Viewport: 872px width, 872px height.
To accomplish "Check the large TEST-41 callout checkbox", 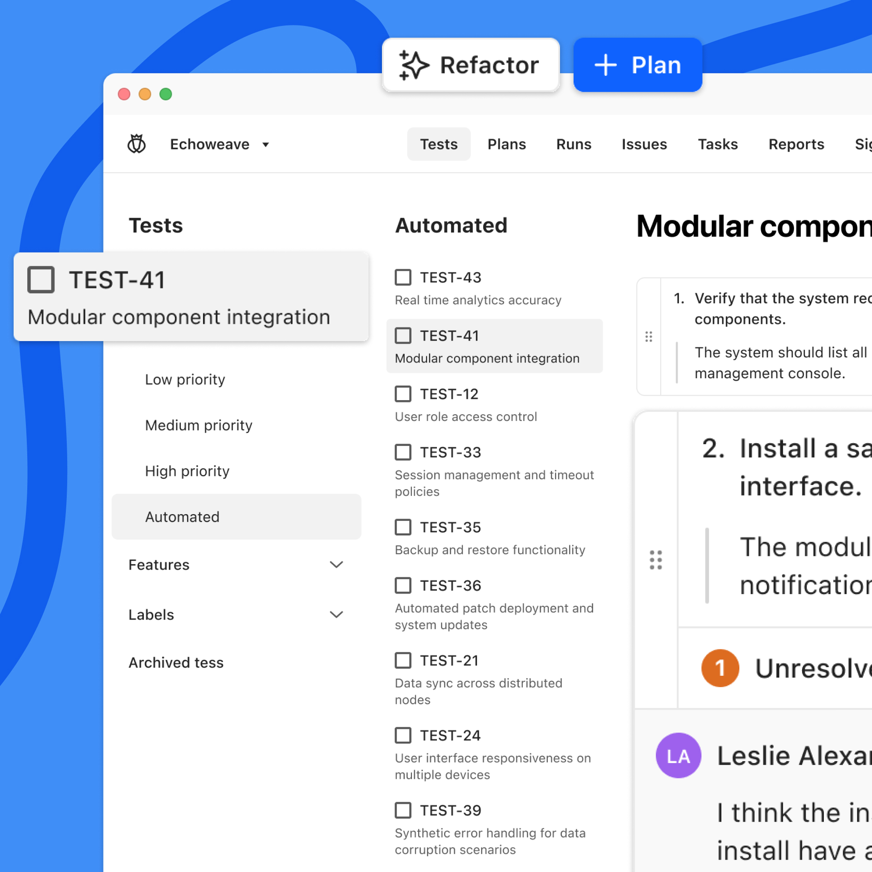I will point(41,280).
